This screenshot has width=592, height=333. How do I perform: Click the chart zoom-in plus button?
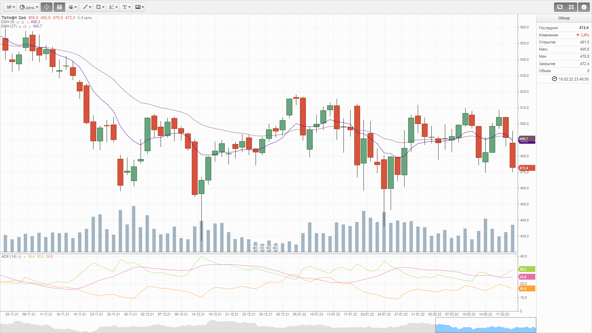[x=267, y=248]
